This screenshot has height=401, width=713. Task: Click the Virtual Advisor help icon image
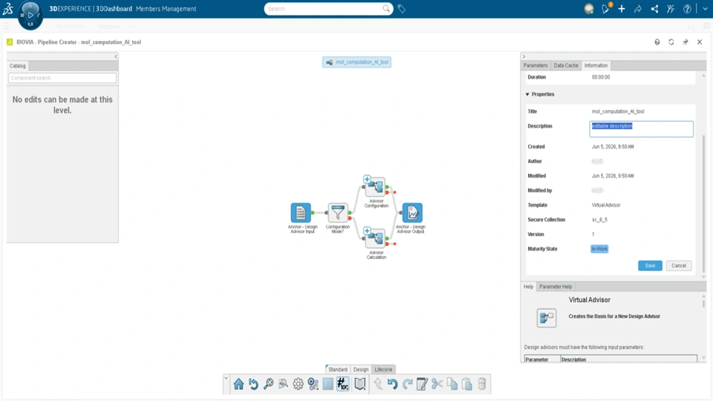tap(546, 317)
